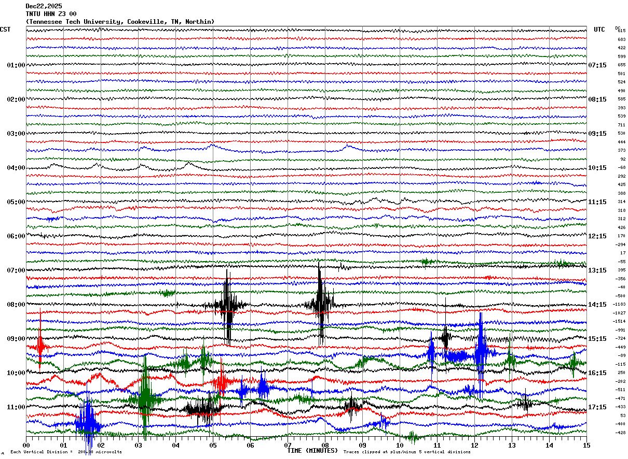The width and height of the screenshot is (628, 459).
Task: Click the DC offset value 92
Action: (622, 159)
